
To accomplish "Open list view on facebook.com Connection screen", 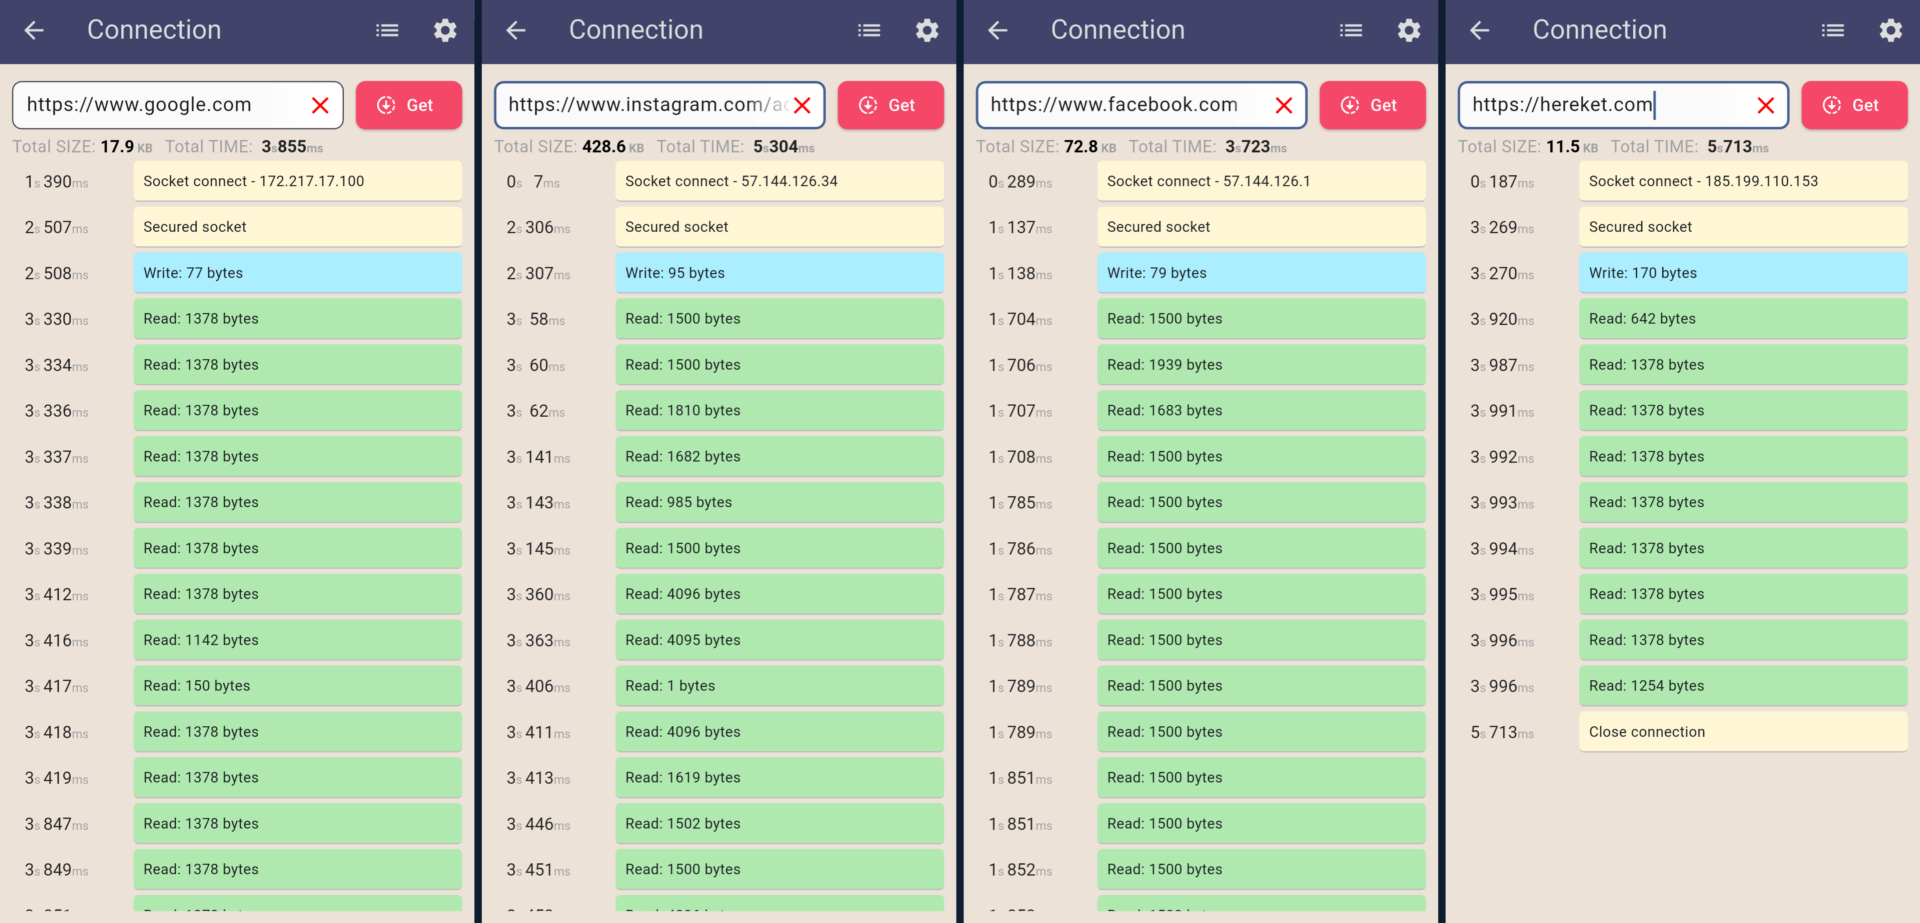I will [1350, 31].
